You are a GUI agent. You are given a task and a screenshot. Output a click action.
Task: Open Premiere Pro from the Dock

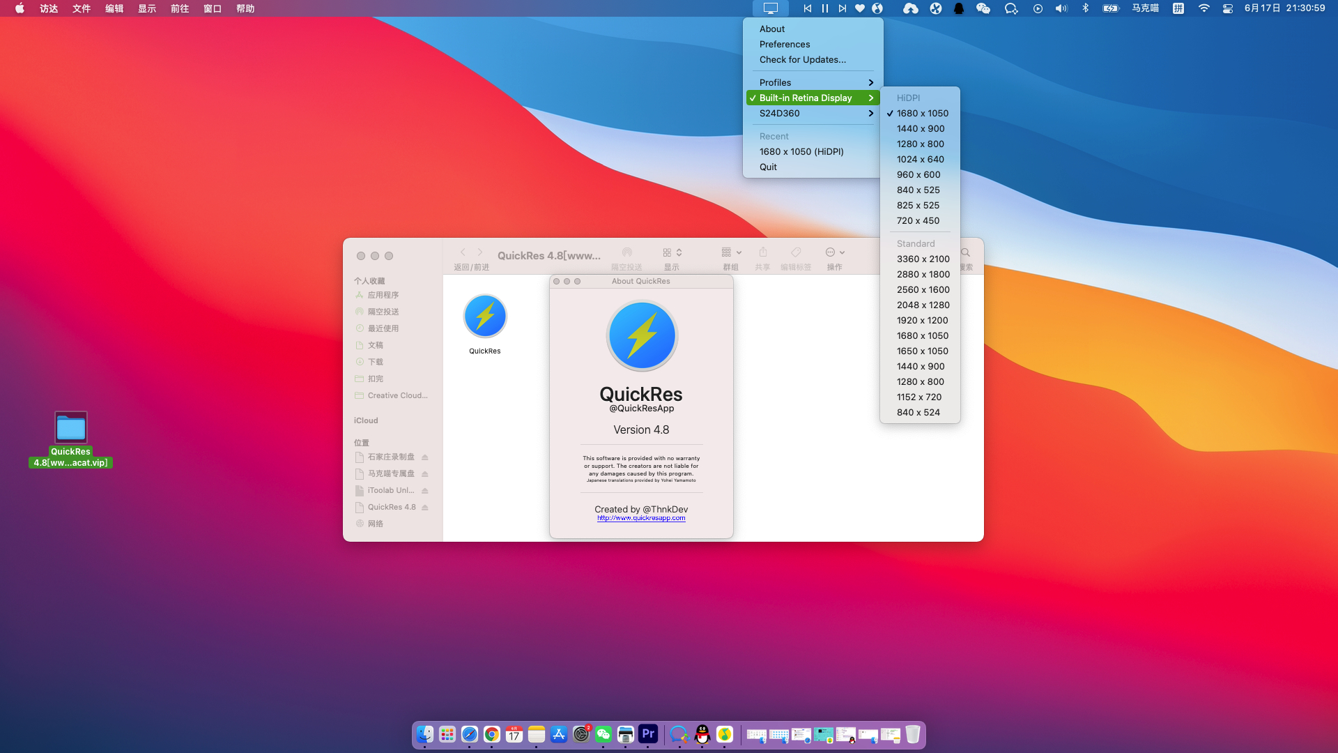click(x=648, y=734)
